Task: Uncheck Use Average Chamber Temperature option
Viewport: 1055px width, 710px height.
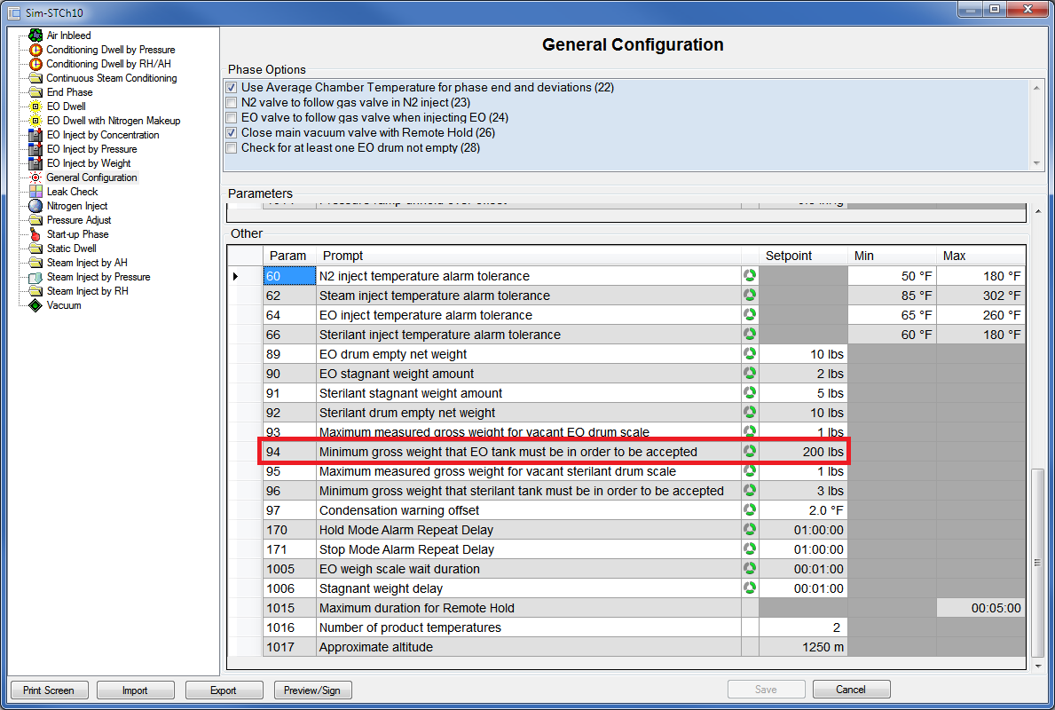Action: pyautogui.click(x=232, y=88)
